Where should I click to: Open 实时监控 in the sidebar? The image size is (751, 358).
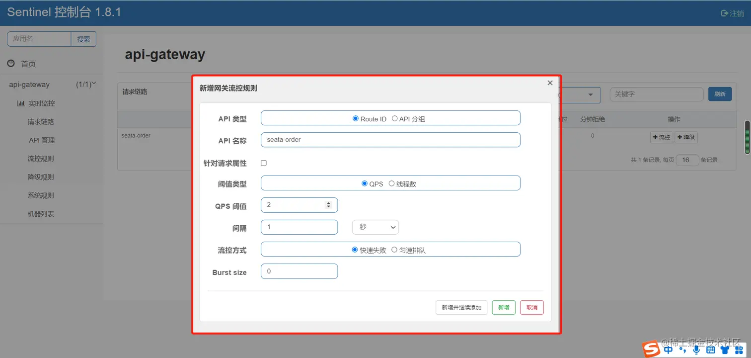[x=42, y=103]
